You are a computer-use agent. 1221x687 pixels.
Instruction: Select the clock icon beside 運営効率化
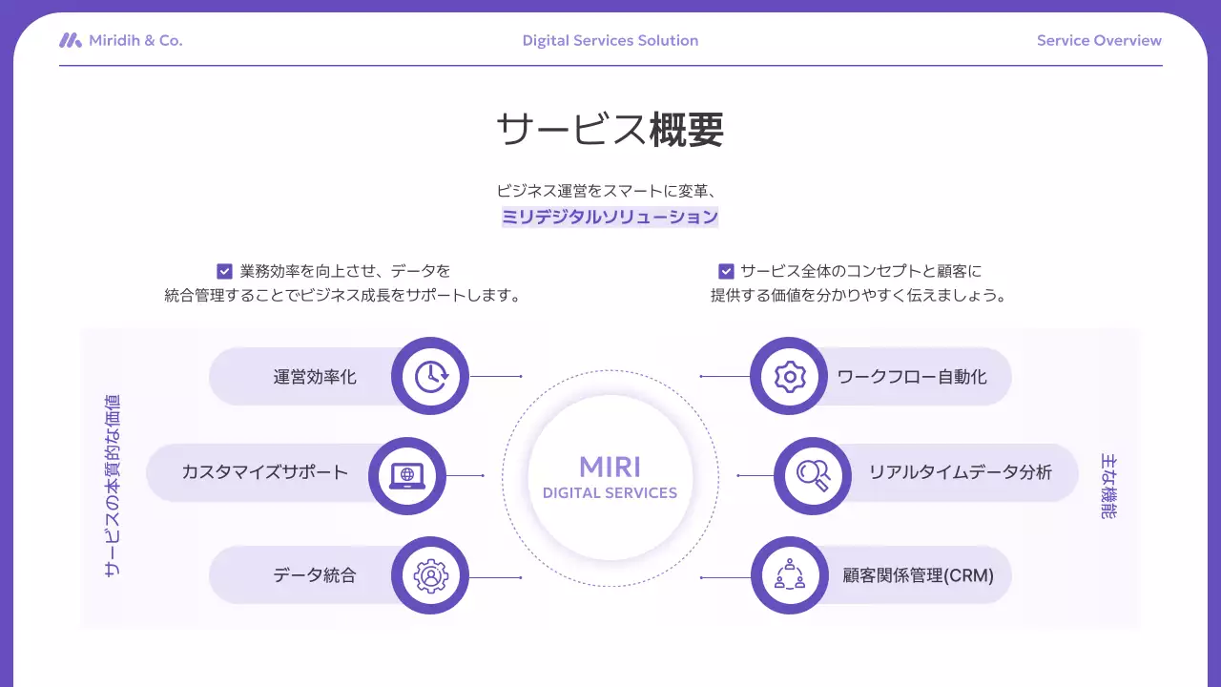coord(430,377)
